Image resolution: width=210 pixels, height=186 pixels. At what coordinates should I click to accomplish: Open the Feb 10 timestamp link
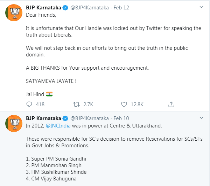tap(121, 118)
